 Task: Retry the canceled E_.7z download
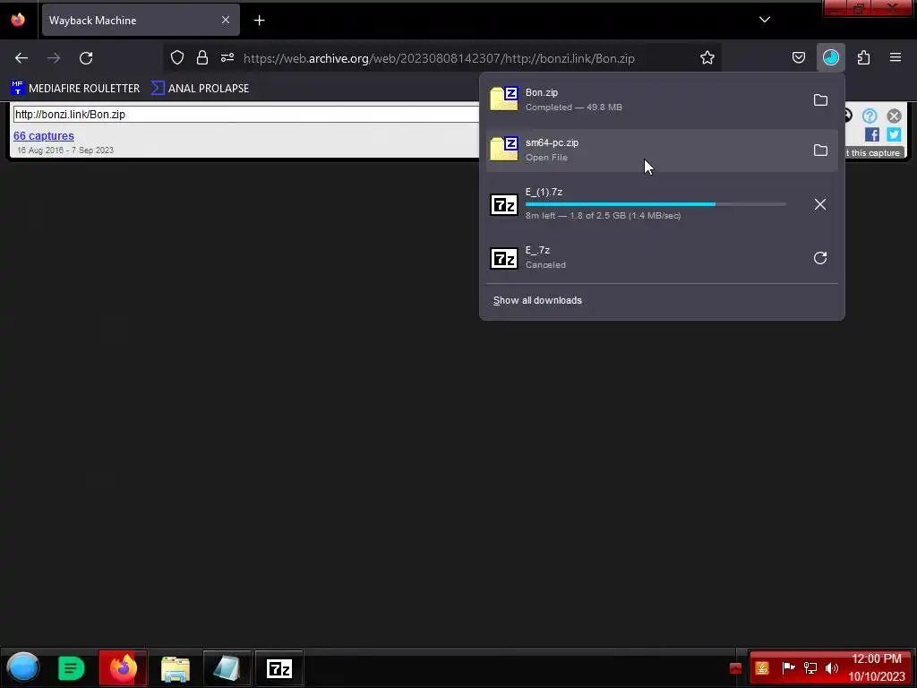820,258
